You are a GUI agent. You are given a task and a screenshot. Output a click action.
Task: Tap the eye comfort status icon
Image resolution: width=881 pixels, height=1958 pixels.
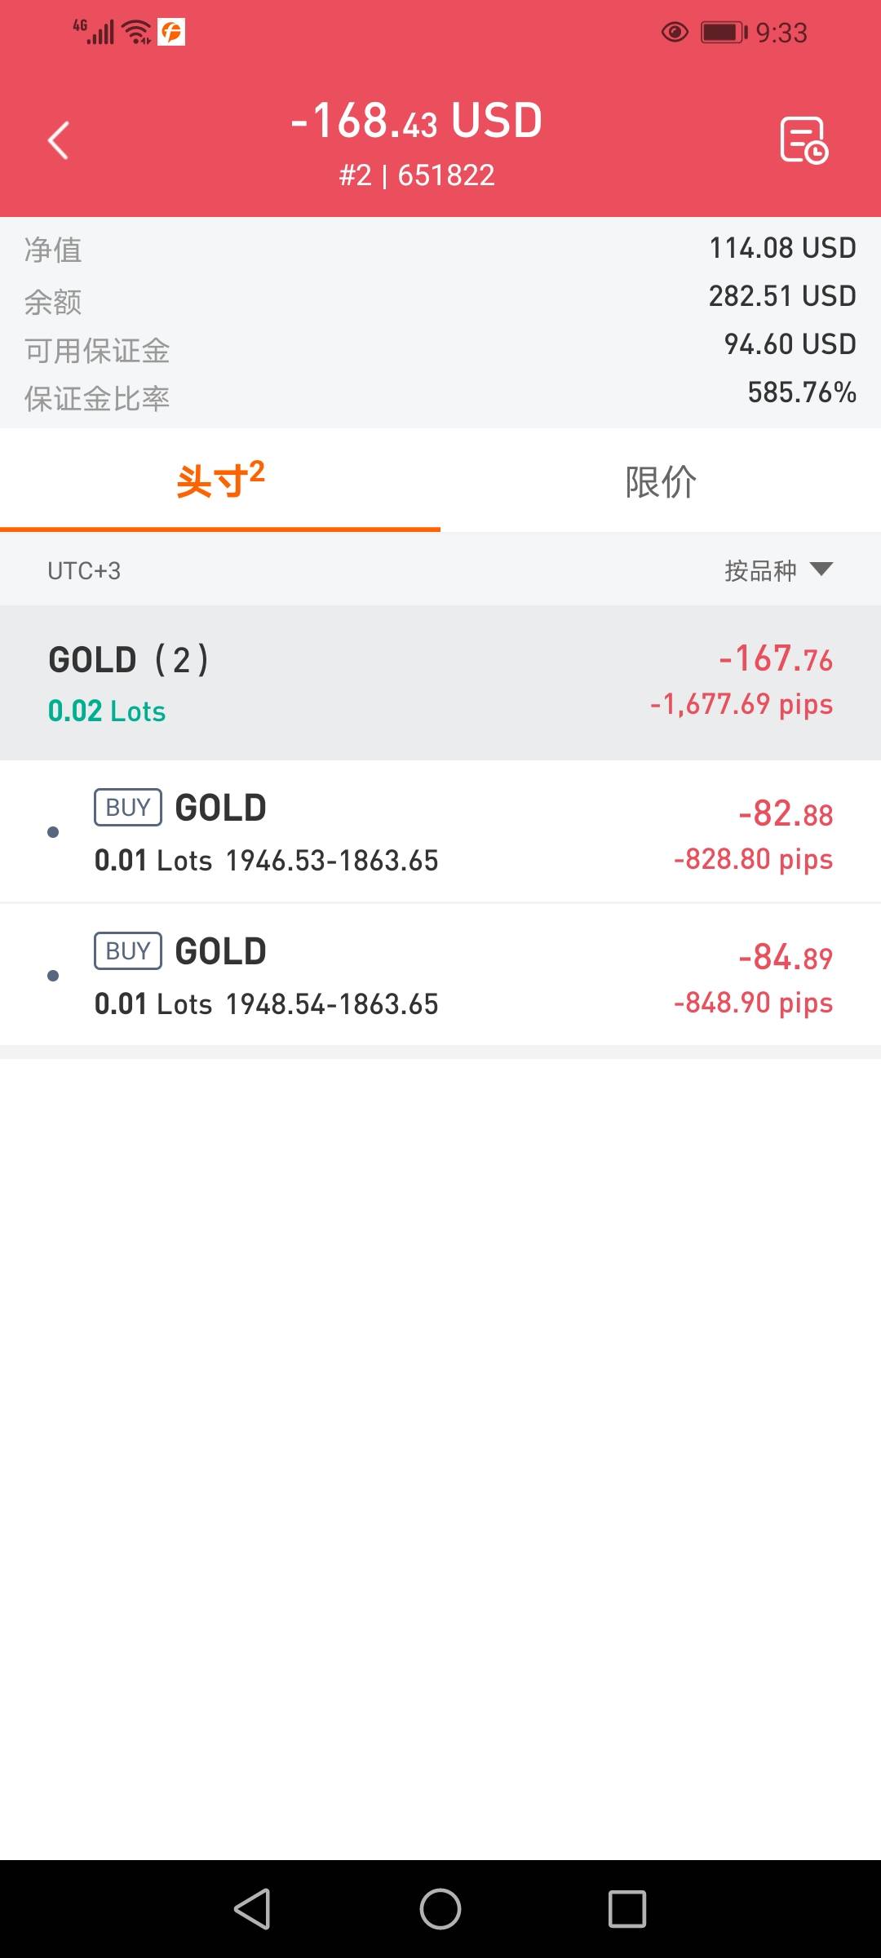click(x=675, y=33)
